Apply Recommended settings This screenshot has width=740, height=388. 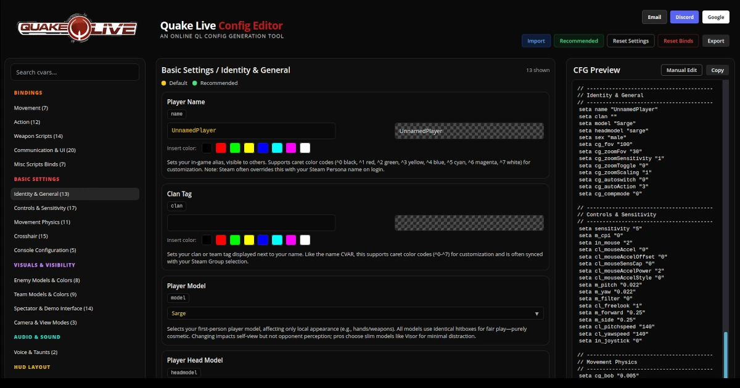click(579, 41)
